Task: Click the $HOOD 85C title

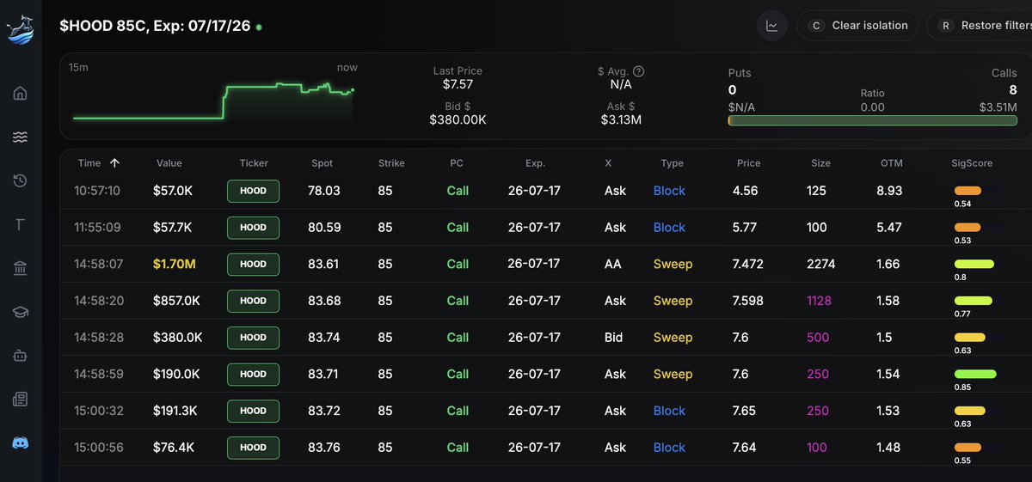Action: [x=155, y=26]
